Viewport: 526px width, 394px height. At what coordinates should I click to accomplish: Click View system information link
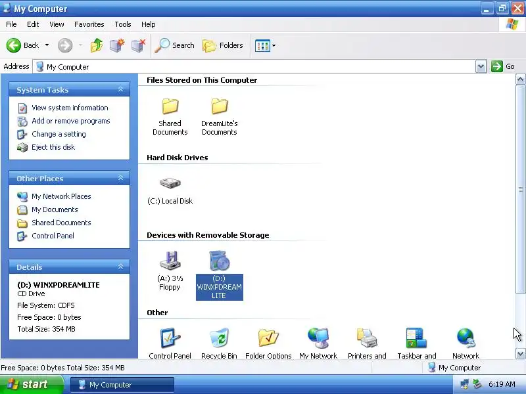(70, 108)
